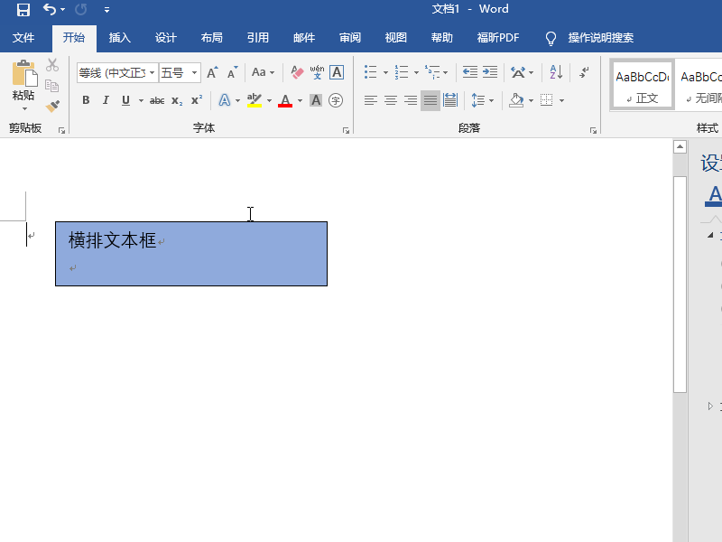
Task: Open the undo history dropdown arrow
Action: tap(62, 10)
